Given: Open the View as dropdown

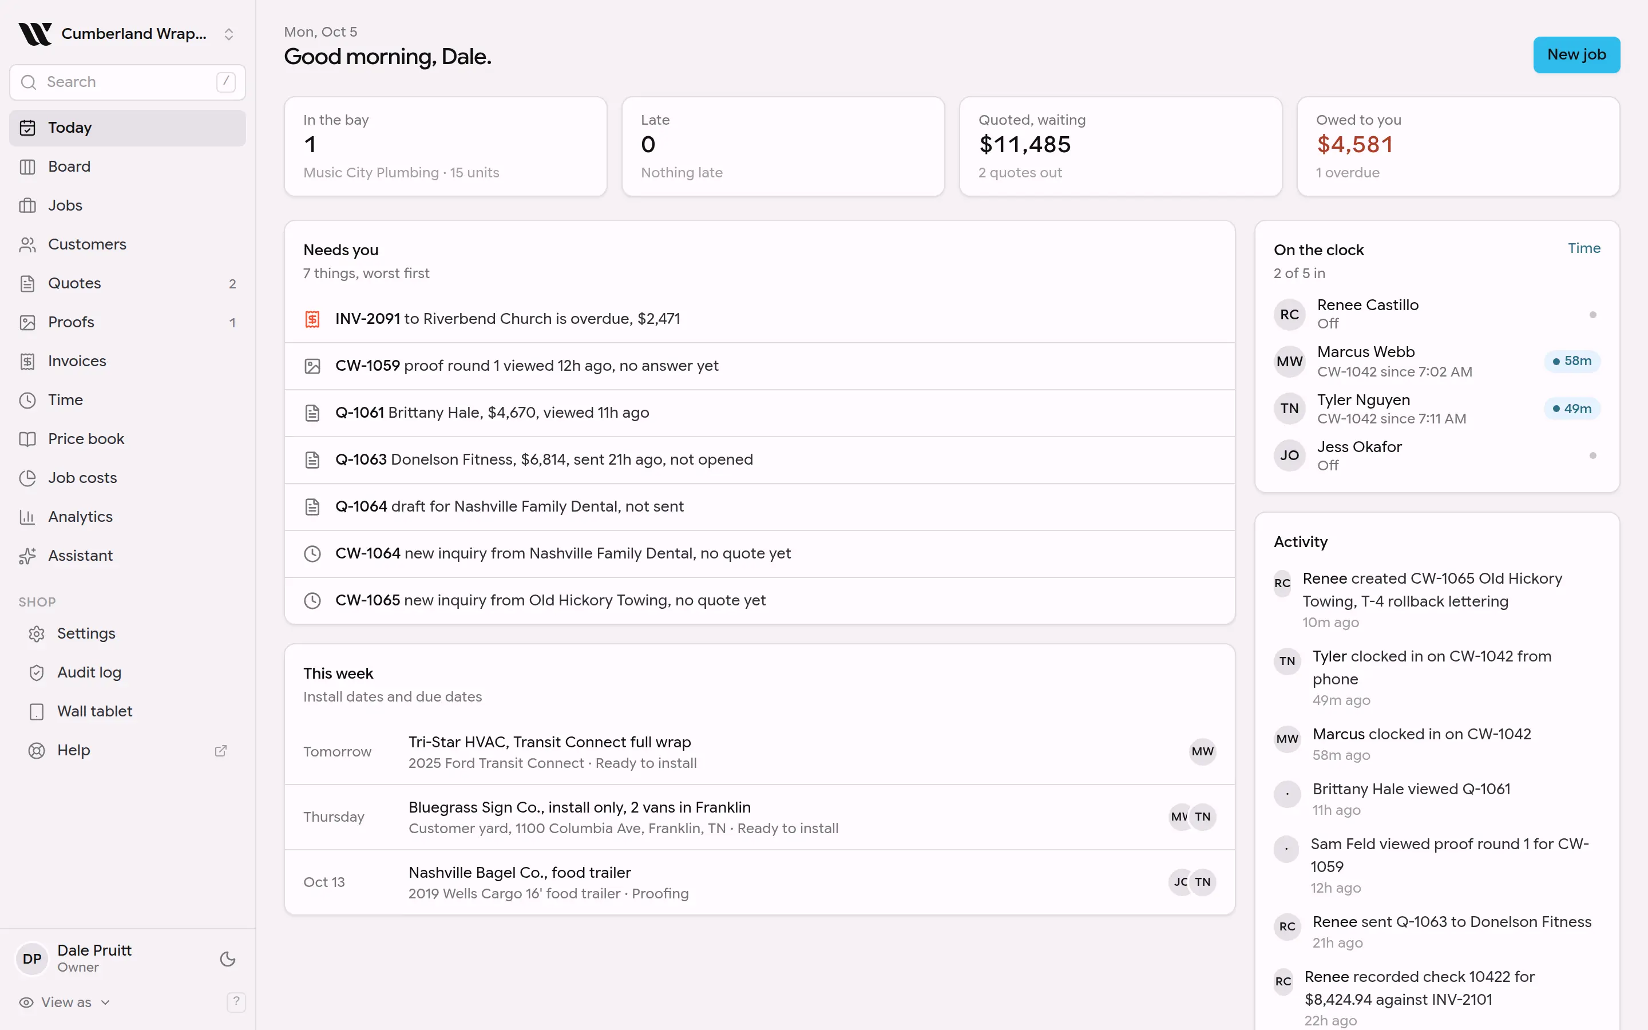Looking at the screenshot, I should click(x=65, y=1001).
